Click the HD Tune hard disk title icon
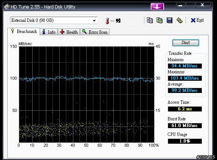 pos(7,7)
